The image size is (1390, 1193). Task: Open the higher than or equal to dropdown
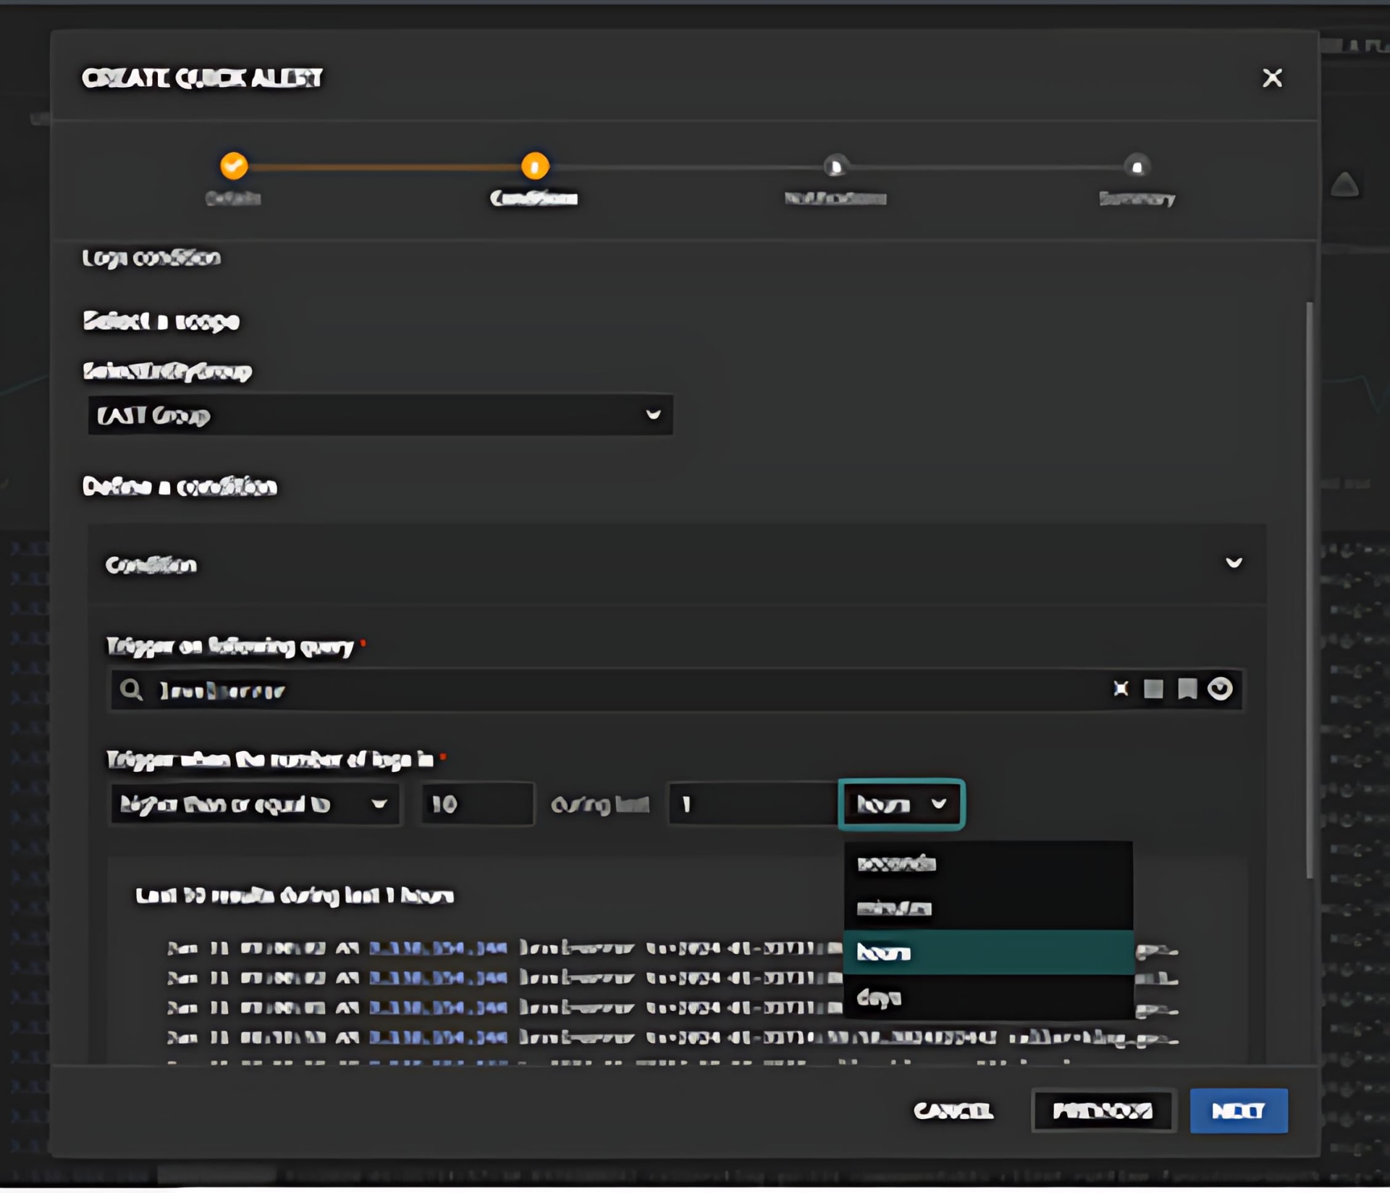click(254, 804)
